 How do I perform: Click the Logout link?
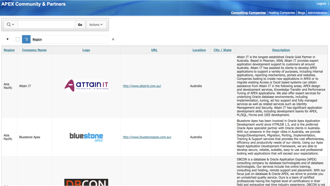coord(321,4)
